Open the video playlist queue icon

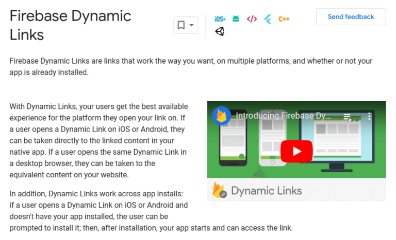347,116
